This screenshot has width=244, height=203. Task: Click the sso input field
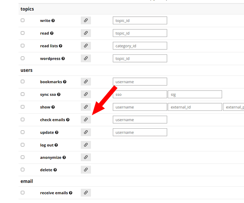(140, 94)
